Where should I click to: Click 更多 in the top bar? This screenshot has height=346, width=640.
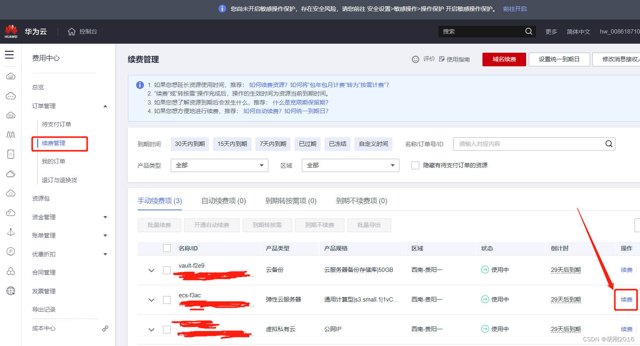551,32
